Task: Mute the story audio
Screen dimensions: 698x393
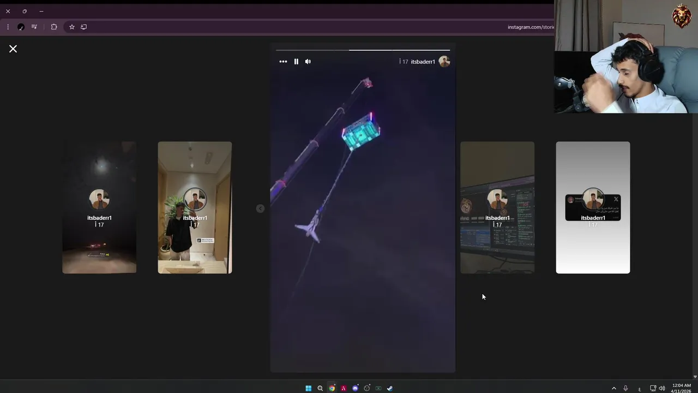Action: pyautogui.click(x=308, y=62)
